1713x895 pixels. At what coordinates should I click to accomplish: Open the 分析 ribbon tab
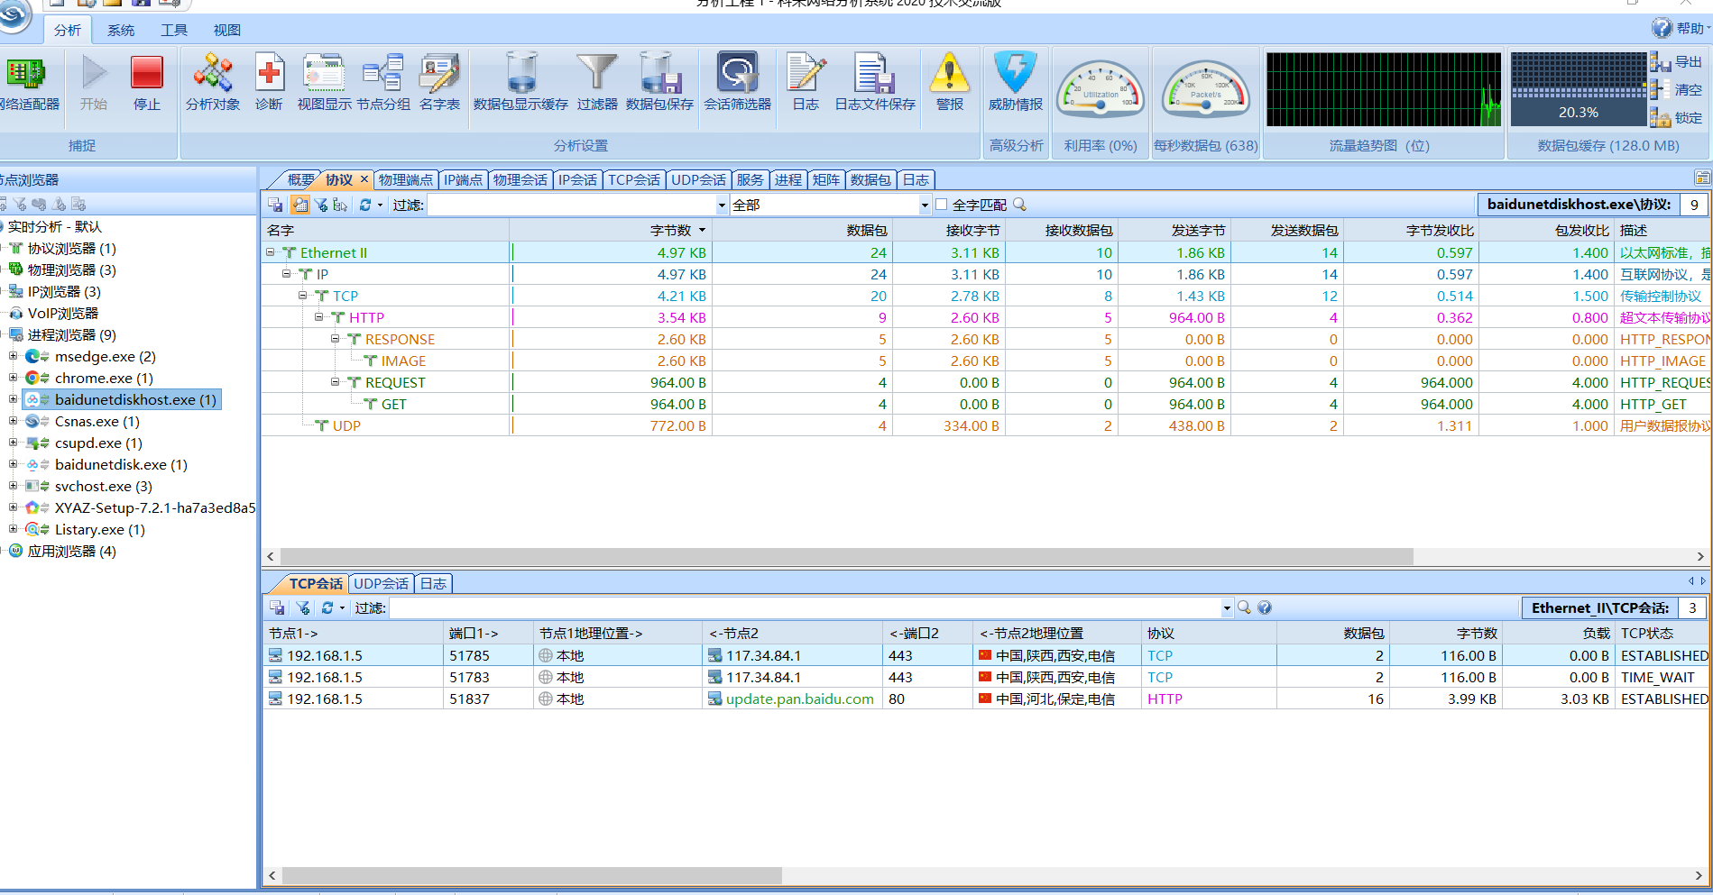68,30
